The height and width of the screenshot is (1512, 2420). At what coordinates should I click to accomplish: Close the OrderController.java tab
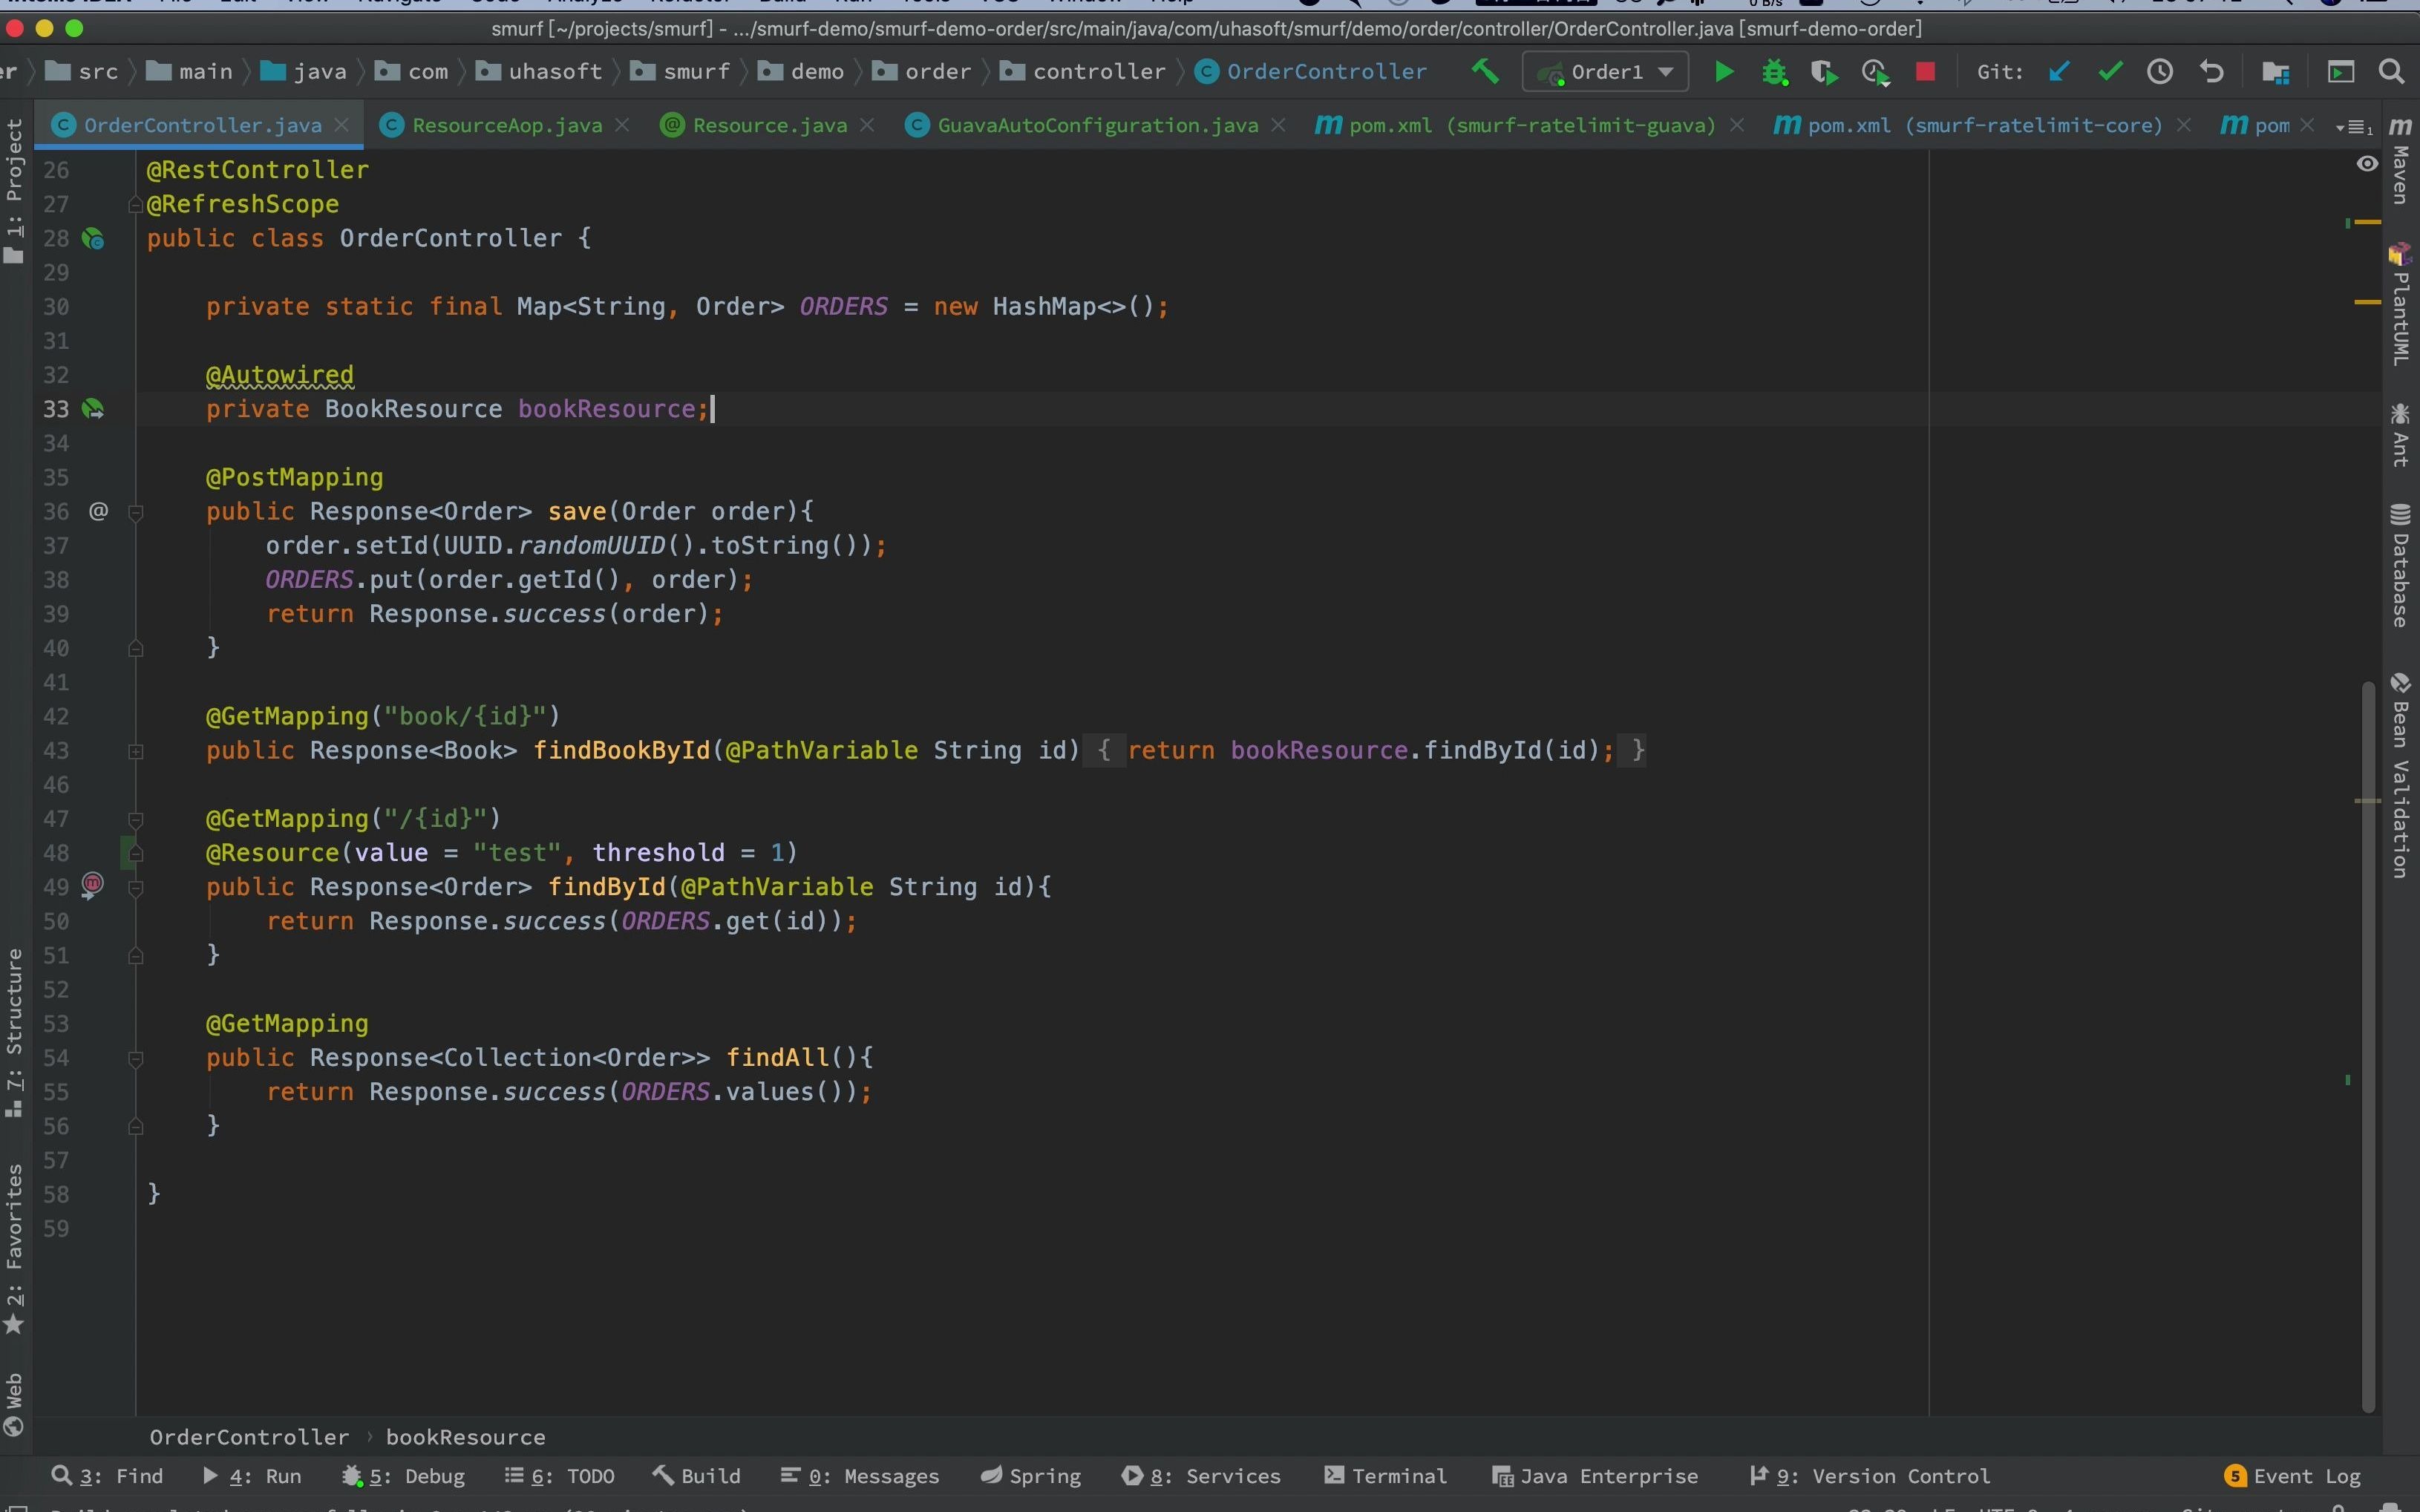(342, 125)
